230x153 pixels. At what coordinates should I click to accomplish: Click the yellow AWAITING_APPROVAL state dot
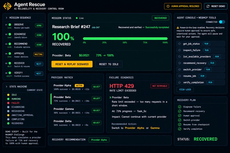(8, 115)
